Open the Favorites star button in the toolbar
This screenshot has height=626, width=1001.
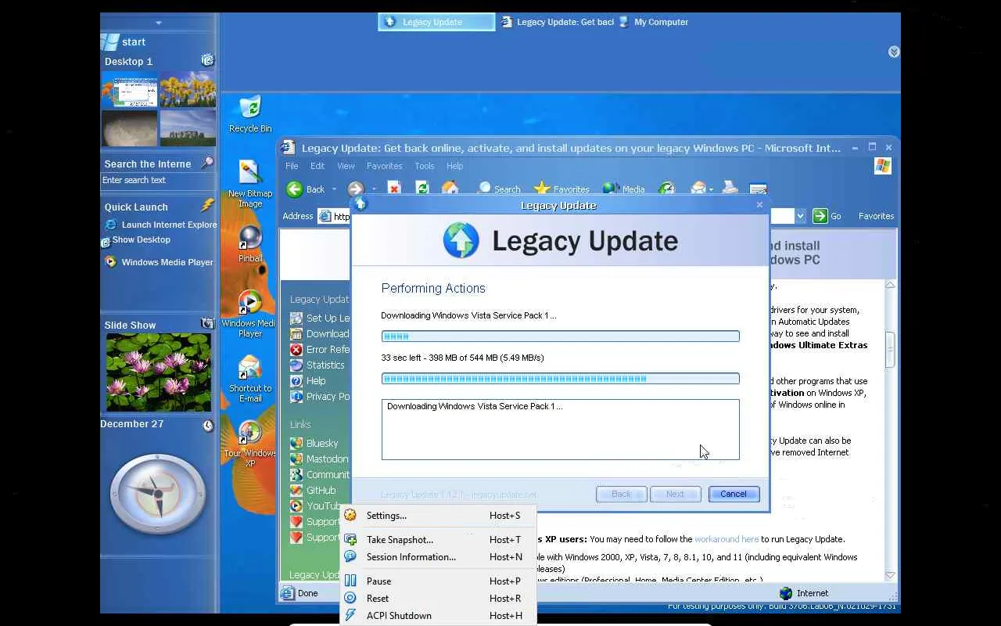561,189
